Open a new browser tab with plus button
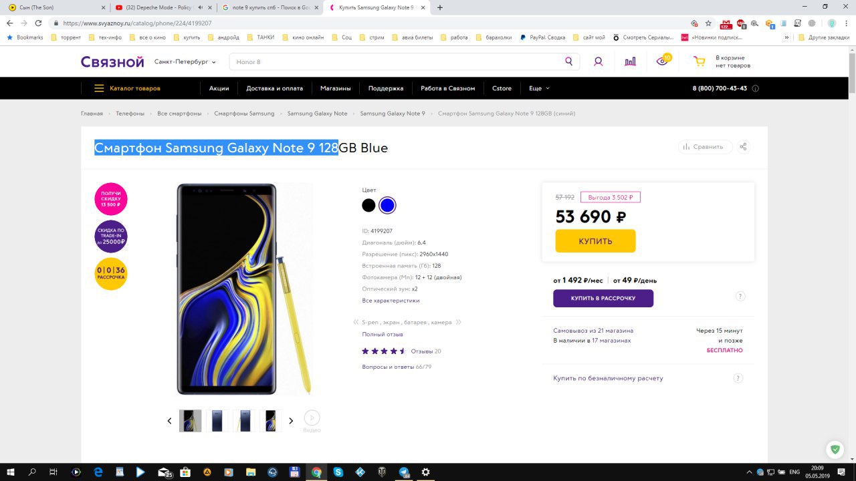This screenshot has height=481, width=856. 439,7
